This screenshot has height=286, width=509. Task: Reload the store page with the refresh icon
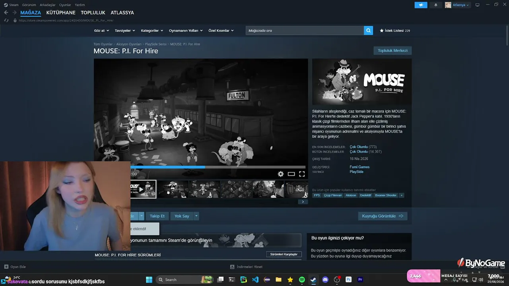pos(6,20)
